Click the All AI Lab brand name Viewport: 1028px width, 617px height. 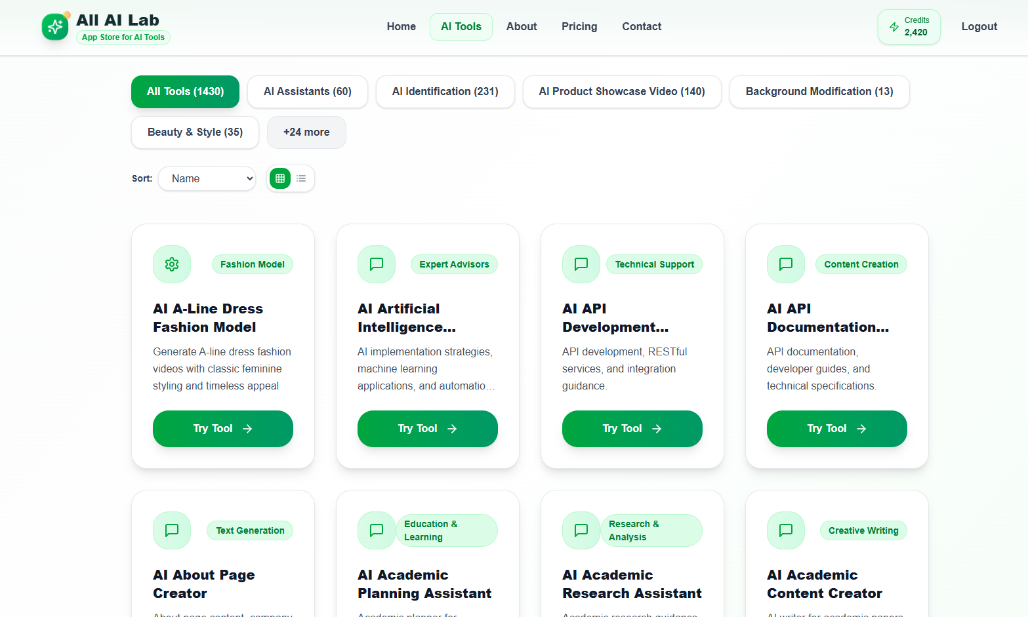click(x=117, y=20)
